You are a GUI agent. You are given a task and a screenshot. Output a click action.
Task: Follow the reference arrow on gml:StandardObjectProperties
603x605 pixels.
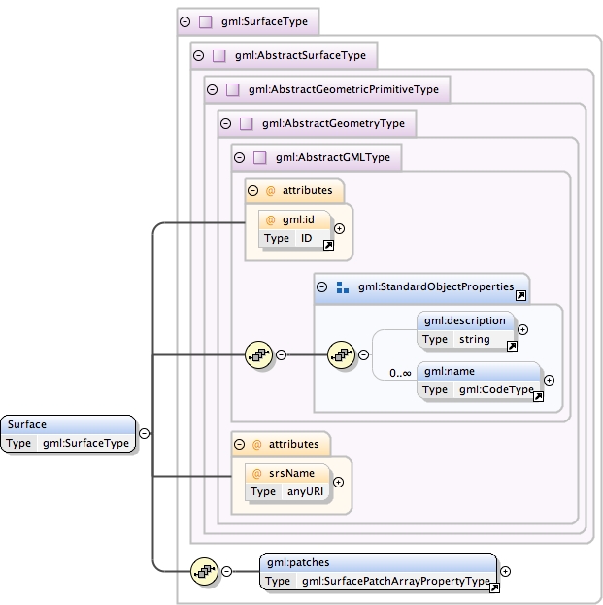520,295
